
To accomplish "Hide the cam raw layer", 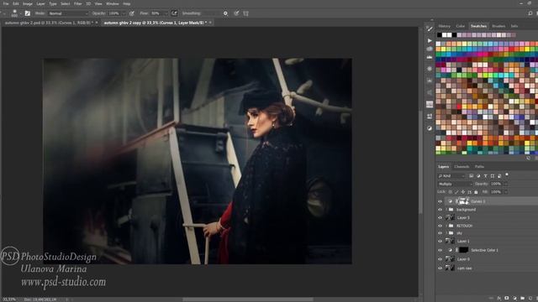I will (440, 268).
